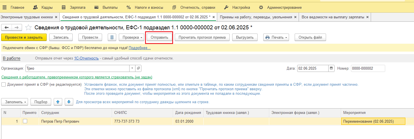Tick Принято checkbox for Петров Петр Петрович

click(x=25, y=121)
